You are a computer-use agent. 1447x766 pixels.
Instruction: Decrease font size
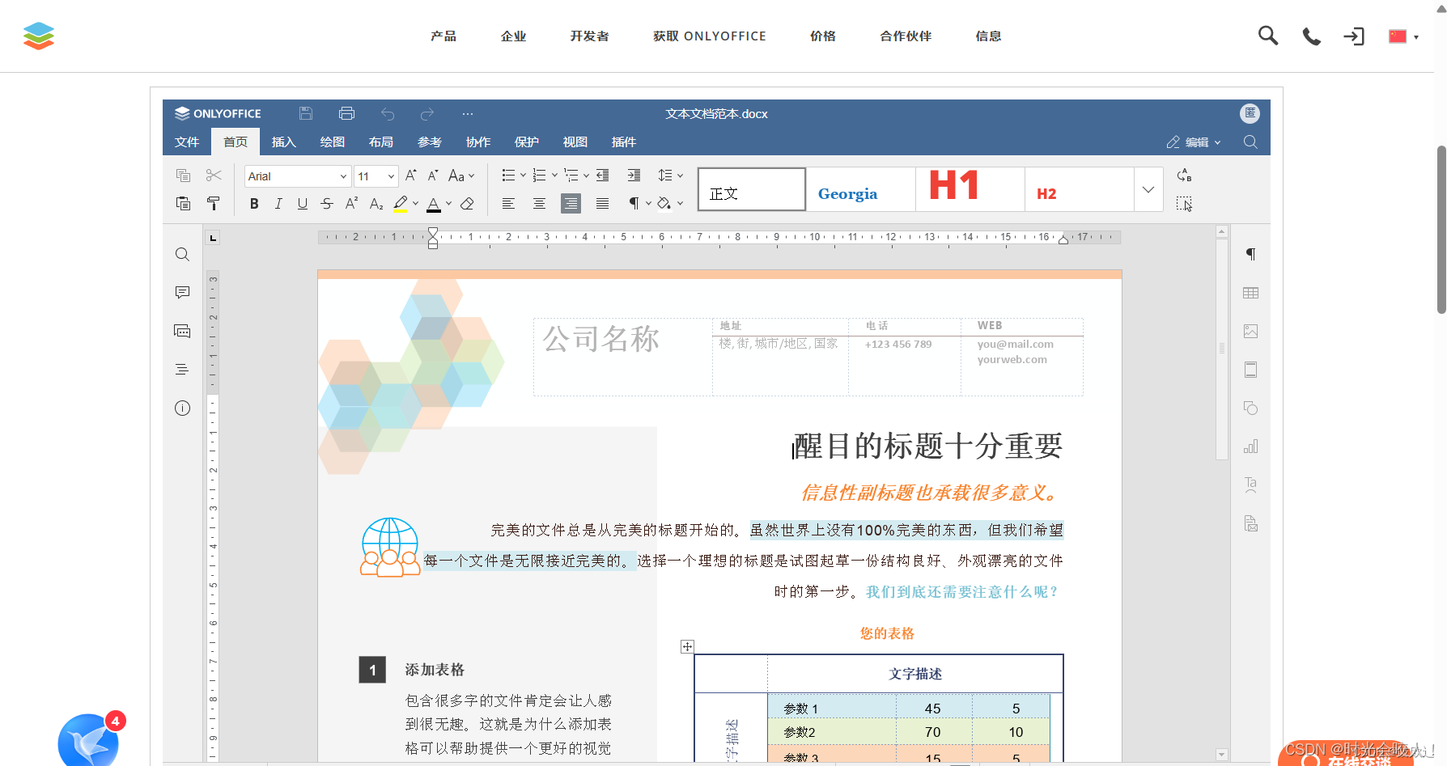[433, 176]
